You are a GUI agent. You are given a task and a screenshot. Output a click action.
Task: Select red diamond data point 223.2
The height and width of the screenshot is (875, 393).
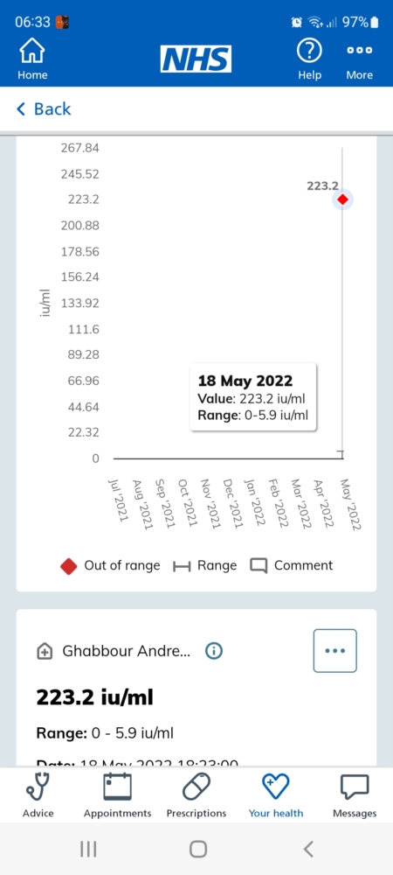tap(342, 199)
